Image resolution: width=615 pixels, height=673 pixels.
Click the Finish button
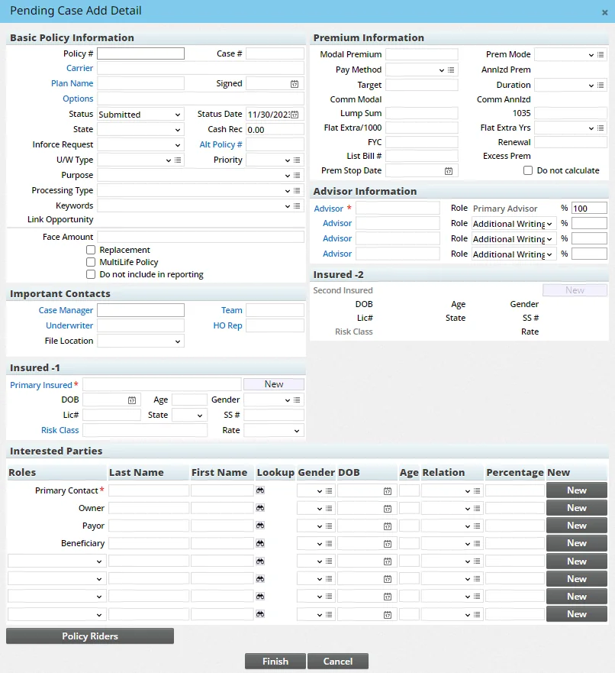pos(275,662)
